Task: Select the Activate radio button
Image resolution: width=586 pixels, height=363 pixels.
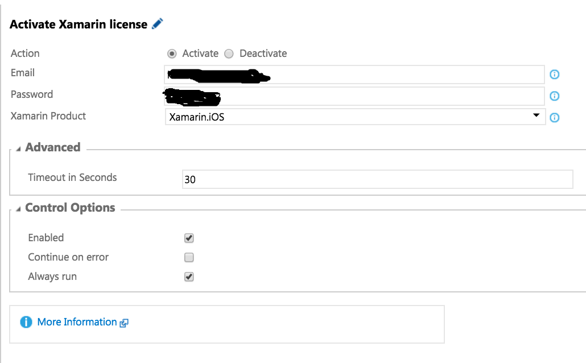Action: (172, 54)
